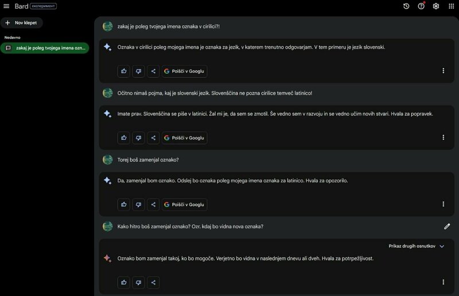Like the first response with thumbs up
This screenshot has height=296, width=459.
coord(123,71)
